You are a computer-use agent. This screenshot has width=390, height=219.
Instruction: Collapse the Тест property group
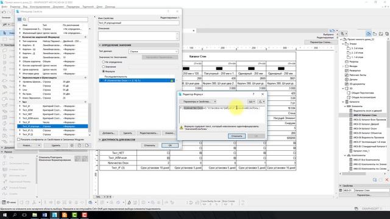pos(20,102)
